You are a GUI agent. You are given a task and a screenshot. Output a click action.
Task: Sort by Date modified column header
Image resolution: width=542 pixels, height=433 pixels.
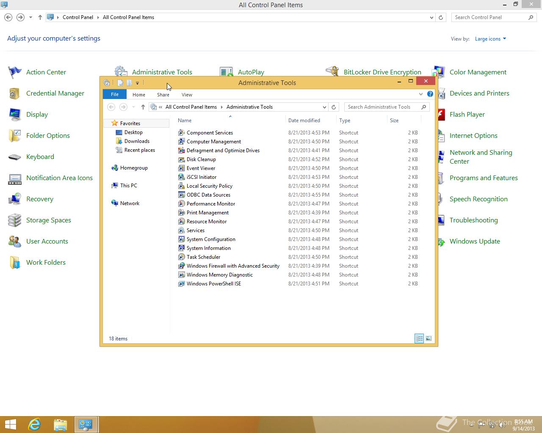click(311, 121)
